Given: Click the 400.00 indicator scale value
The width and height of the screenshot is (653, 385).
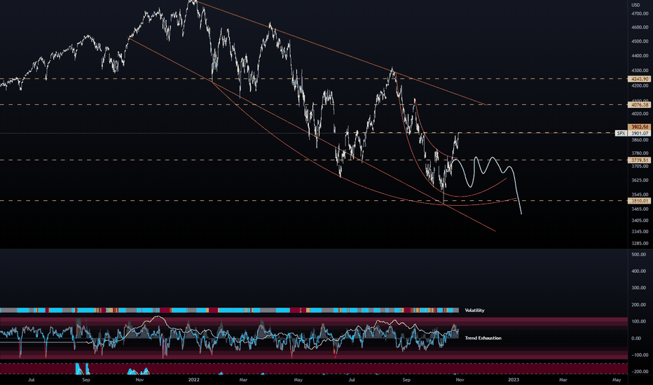Looking at the screenshot, I should pos(638,271).
